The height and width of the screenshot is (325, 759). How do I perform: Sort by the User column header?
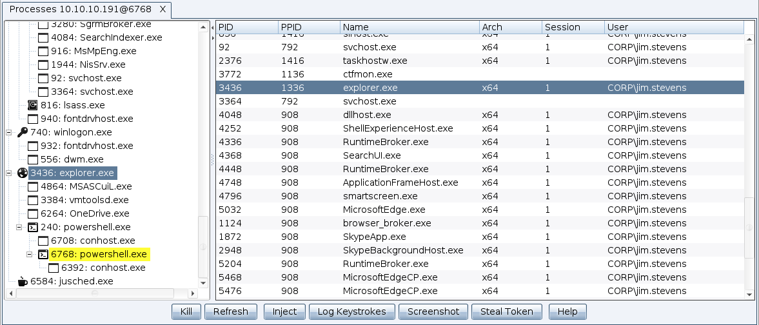tap(675, 27)
